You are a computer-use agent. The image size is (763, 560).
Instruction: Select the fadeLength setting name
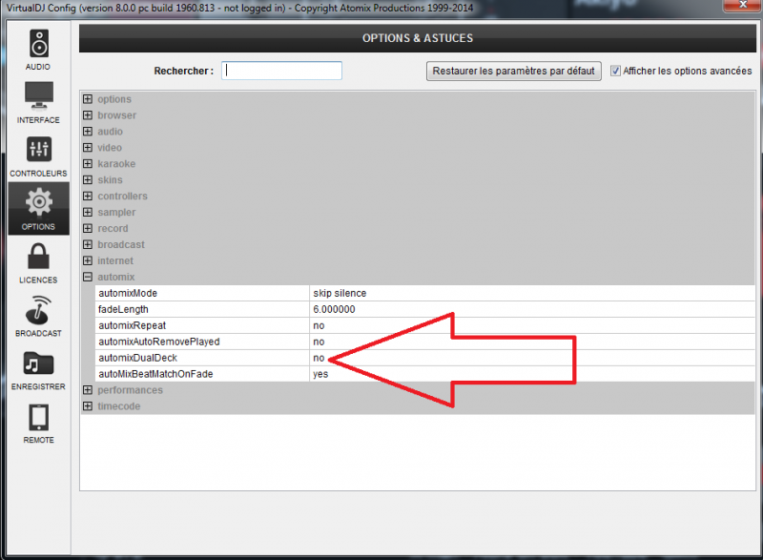click(123, 309)
